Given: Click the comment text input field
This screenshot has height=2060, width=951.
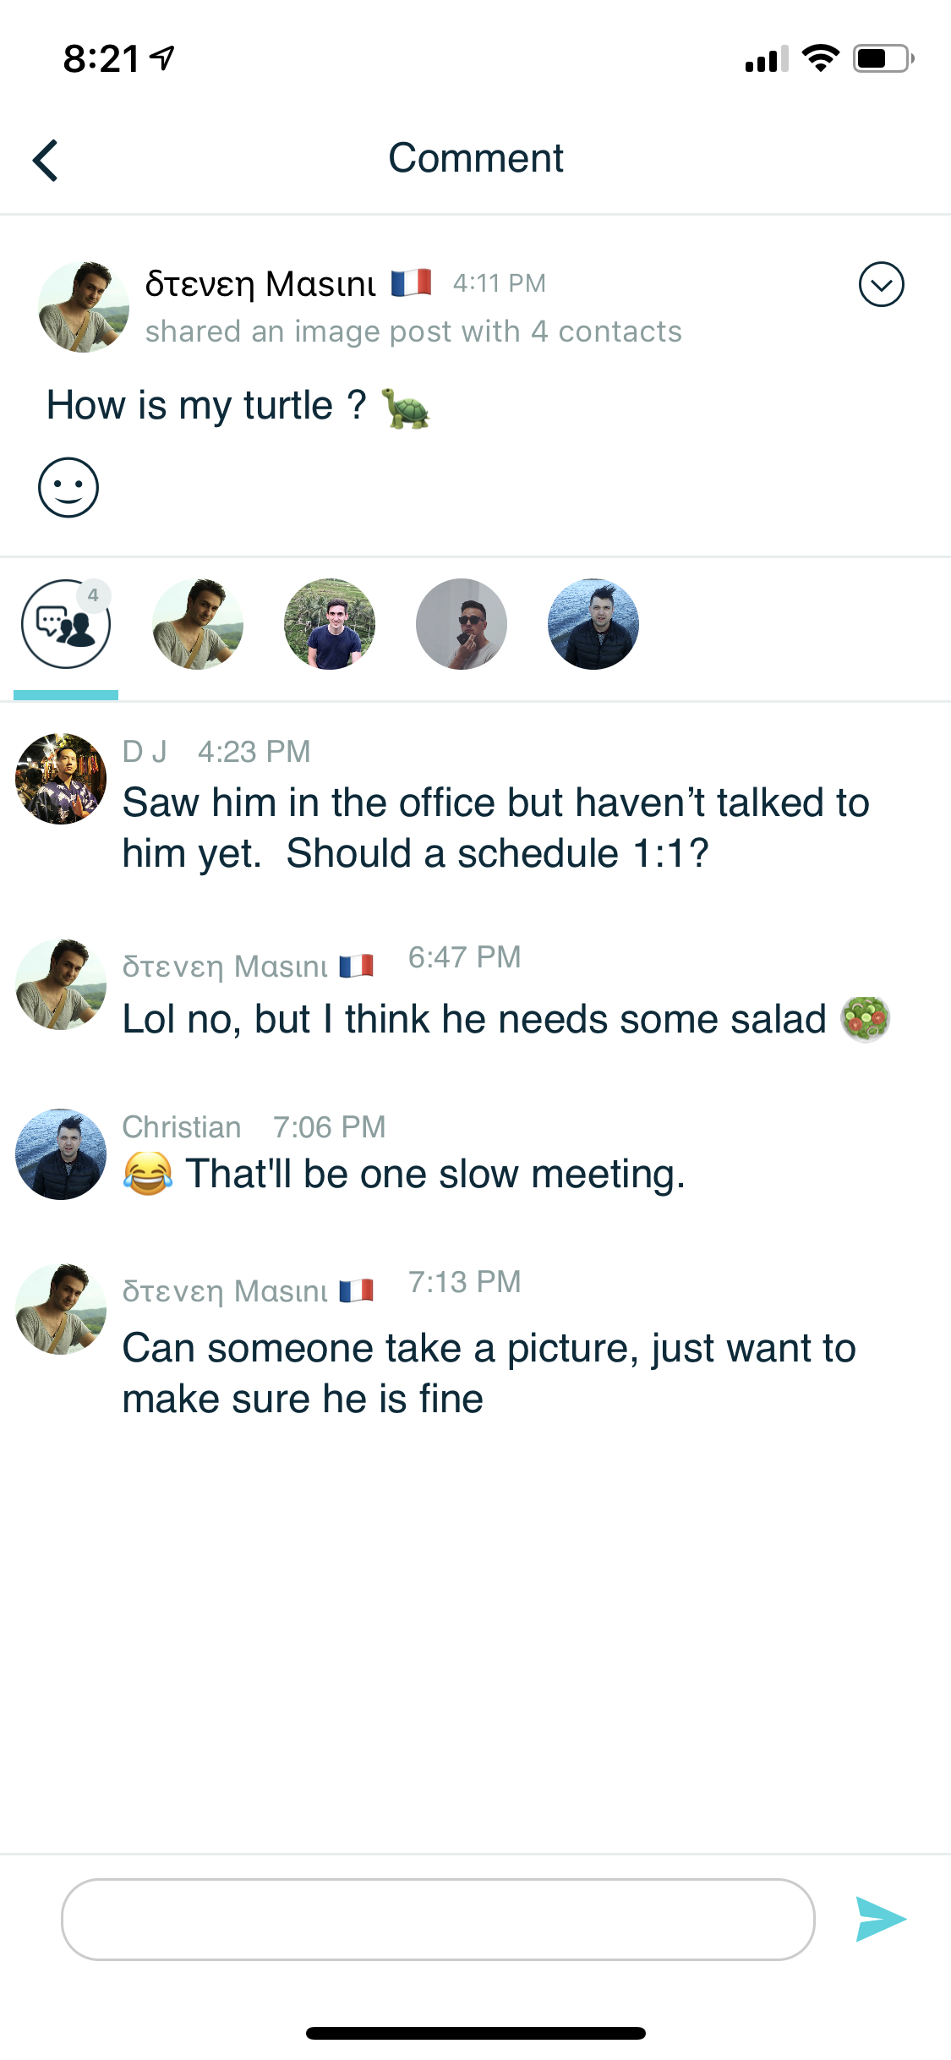Looking at the screenshot, I should pyautogui.click(x=438, y=1919).
